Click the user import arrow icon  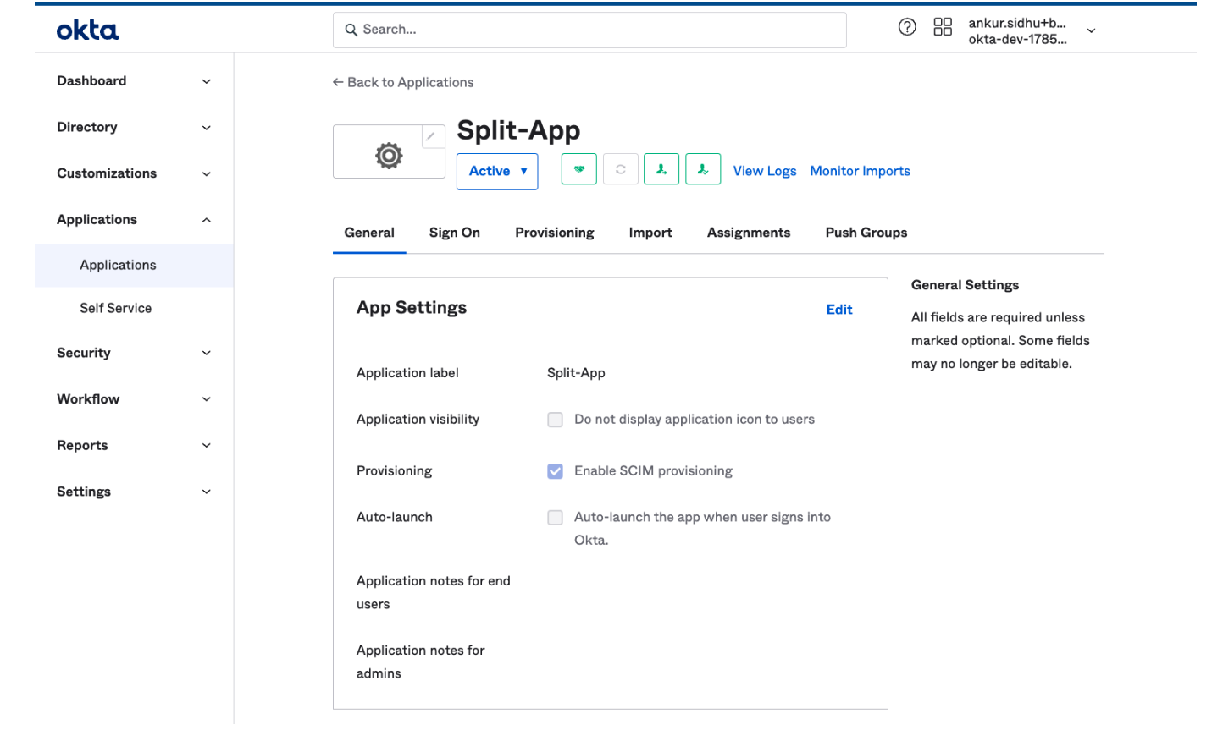tap(661, 169)
